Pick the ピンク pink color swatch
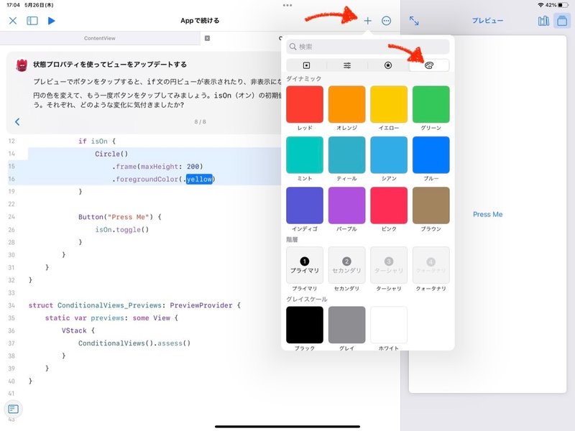The width and height of the screenshot is (575, 431). (389, 205)
